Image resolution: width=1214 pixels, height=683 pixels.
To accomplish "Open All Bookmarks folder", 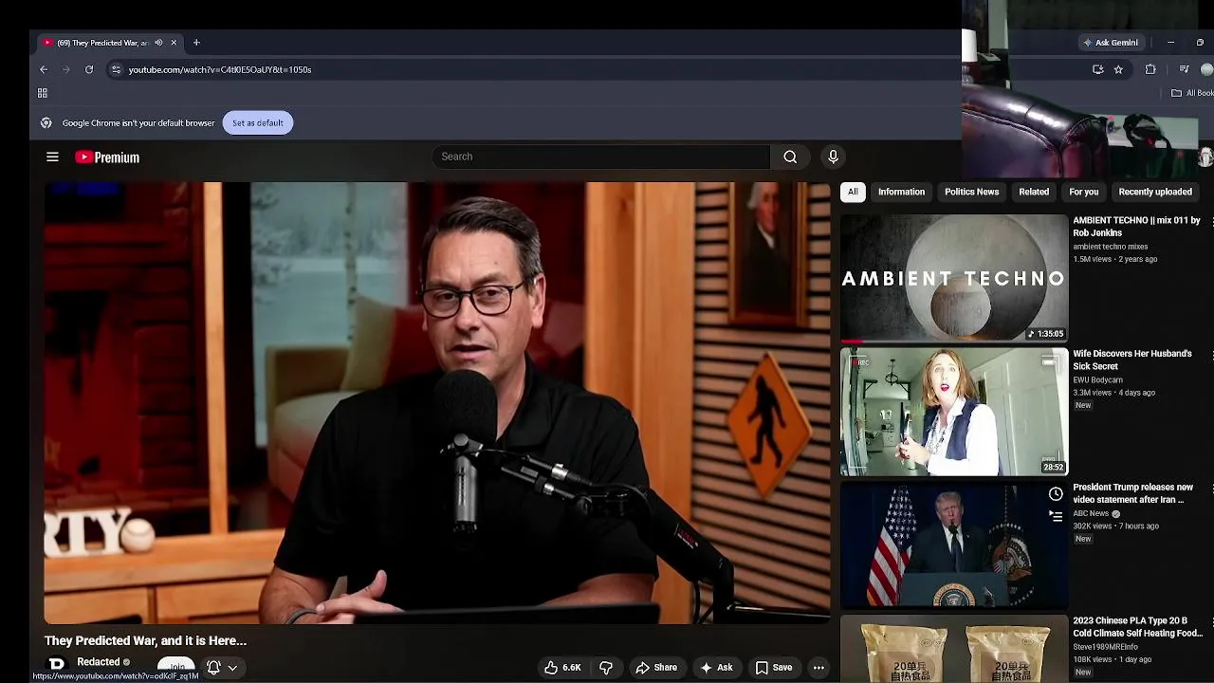I will [1193, 93].
